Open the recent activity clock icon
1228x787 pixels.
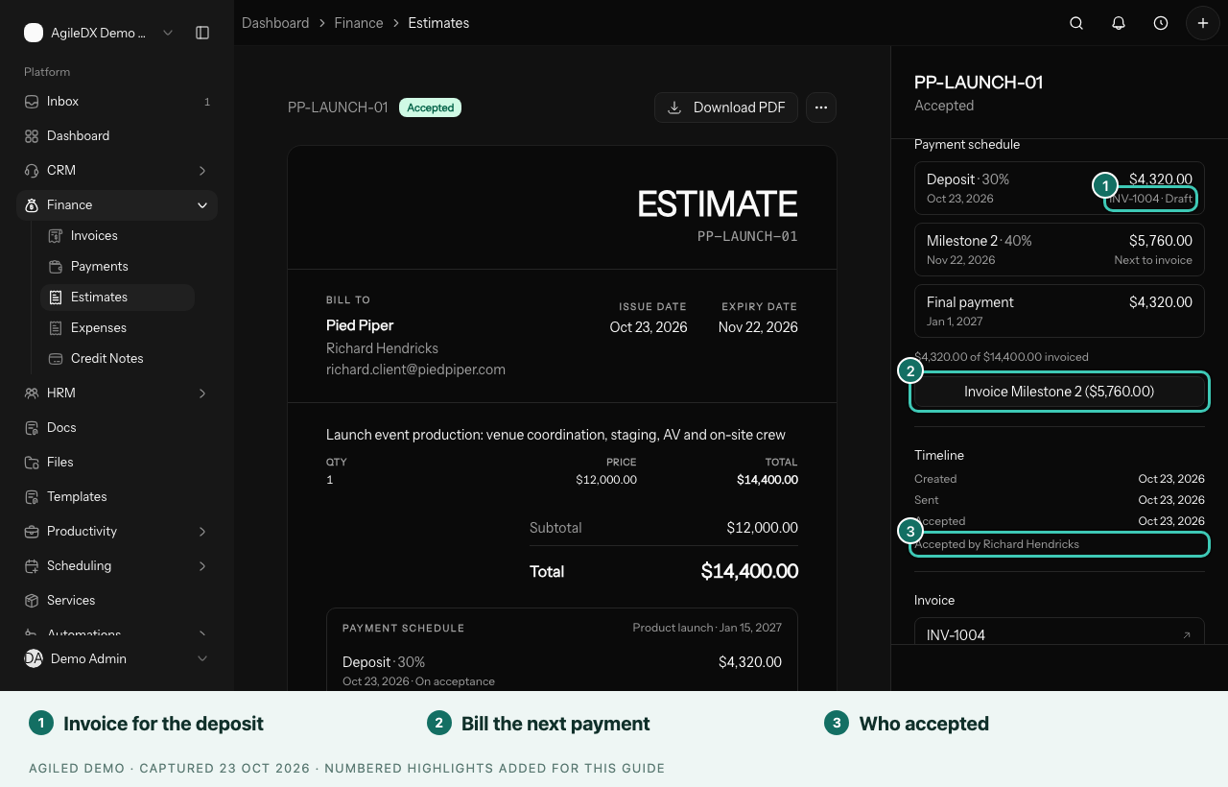(x=1161, y=23)
